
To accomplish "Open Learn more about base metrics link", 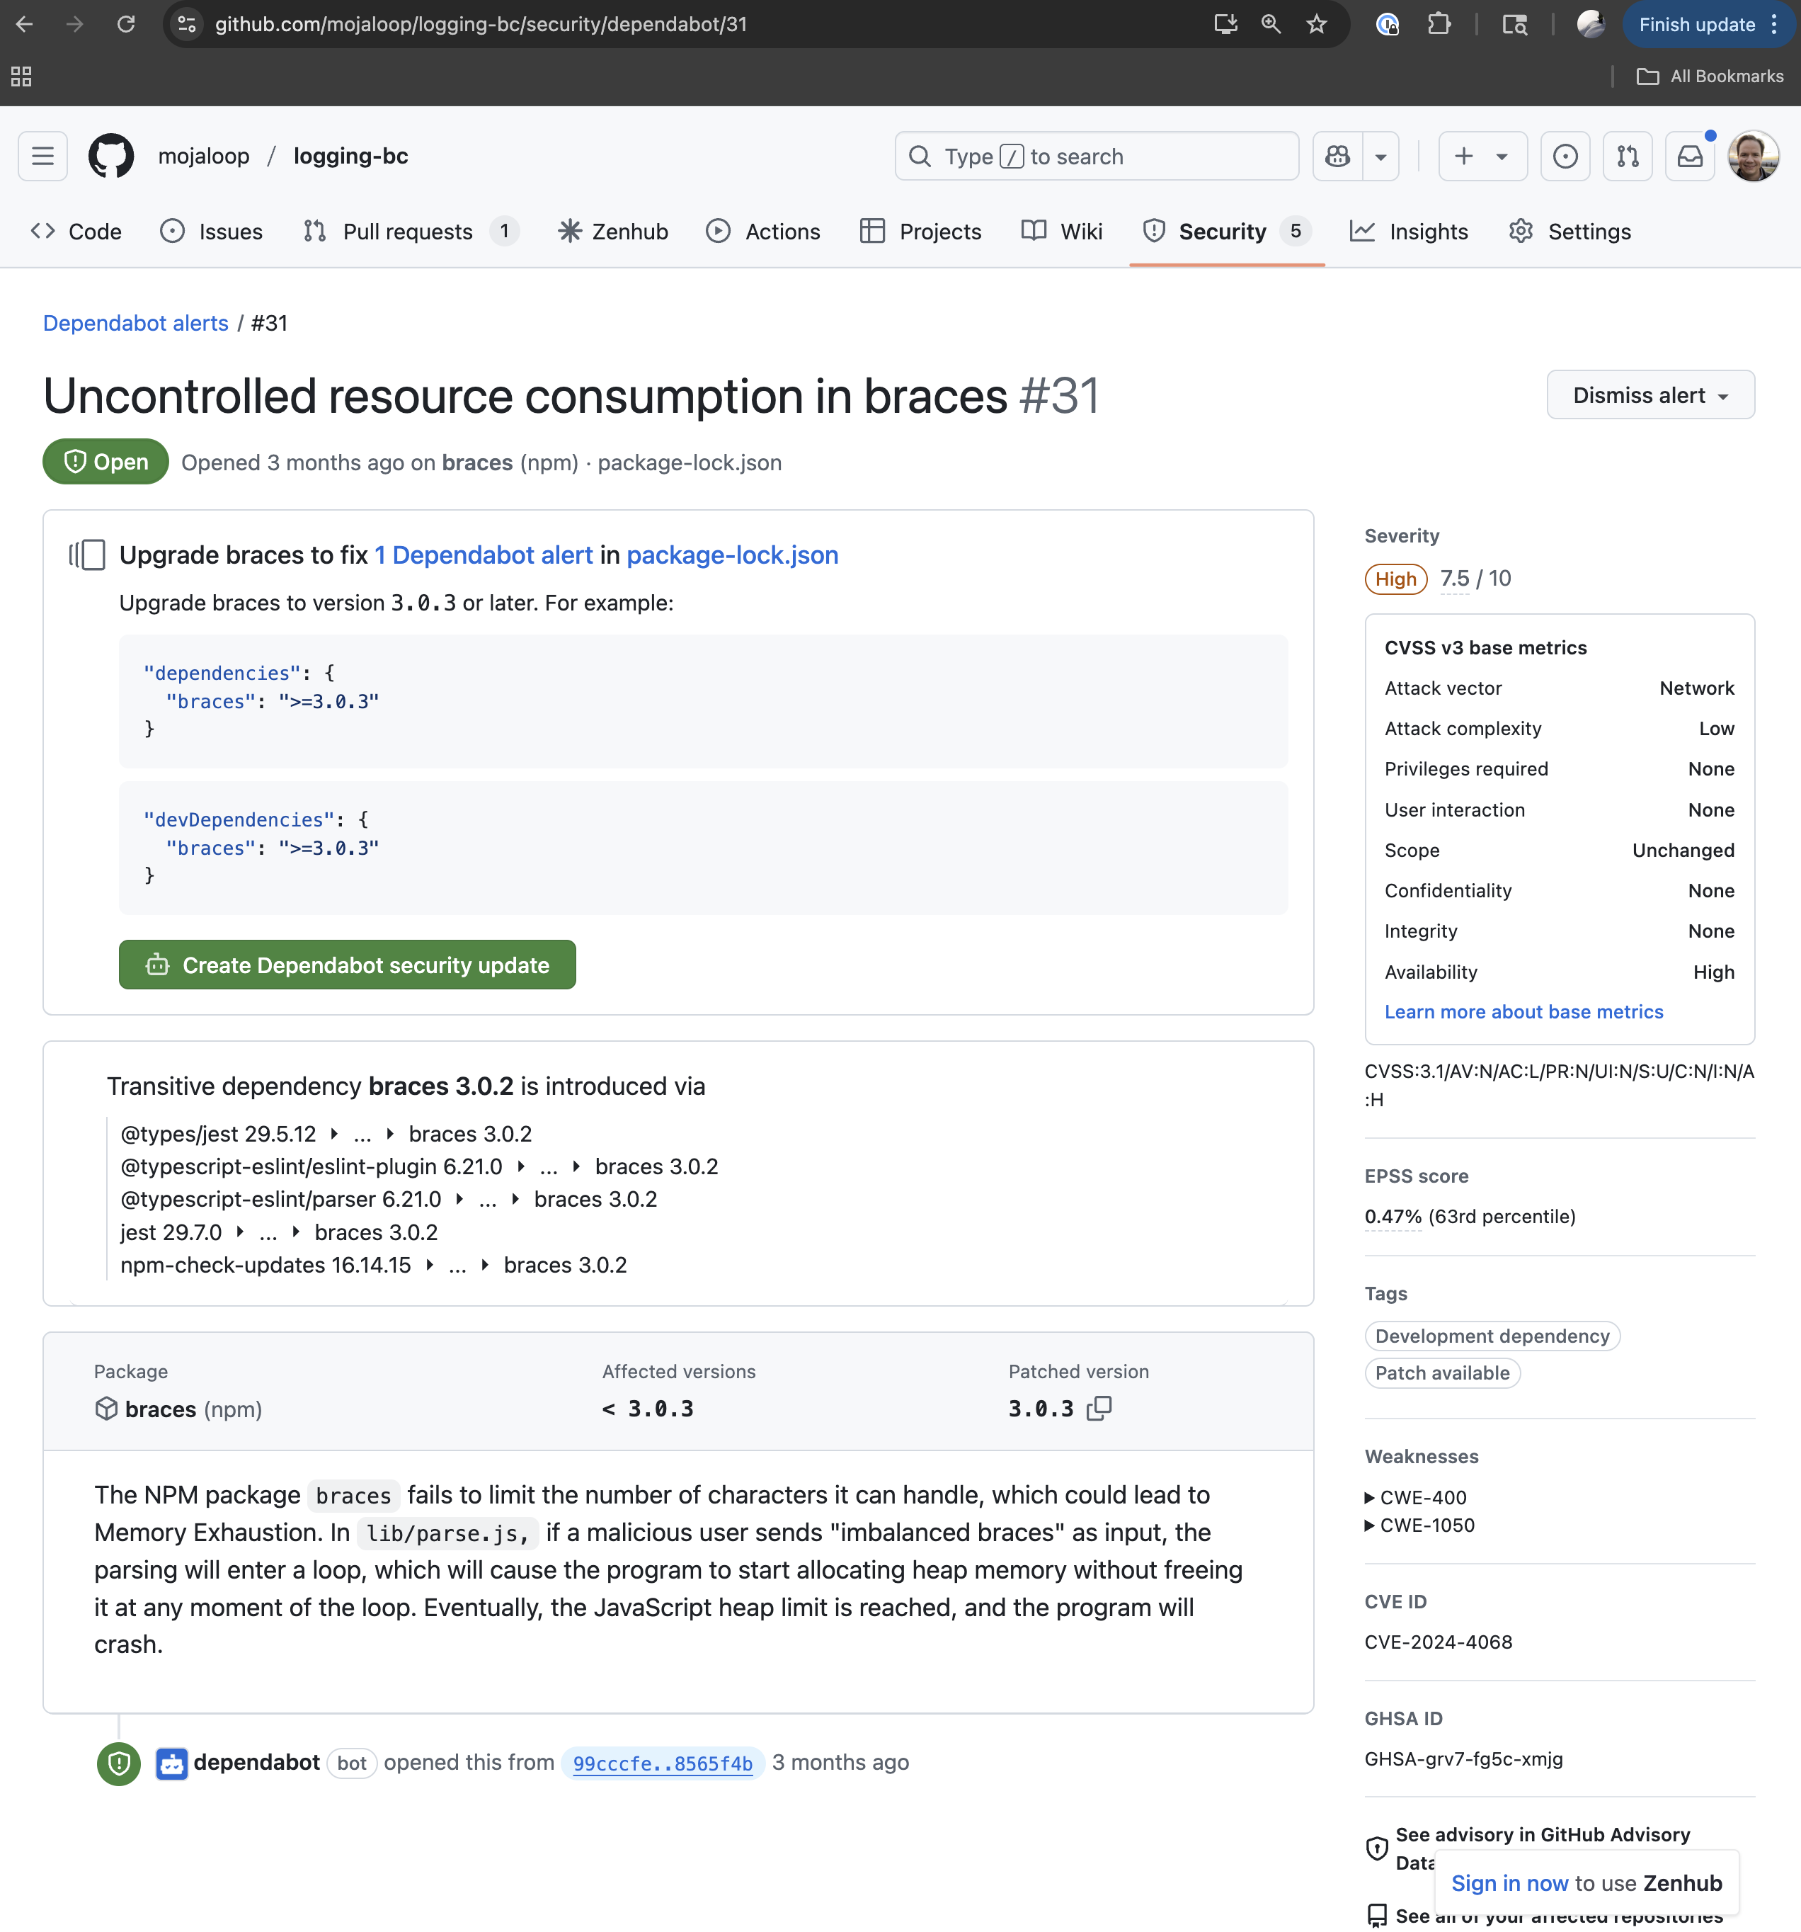I will [1523, 1011].
